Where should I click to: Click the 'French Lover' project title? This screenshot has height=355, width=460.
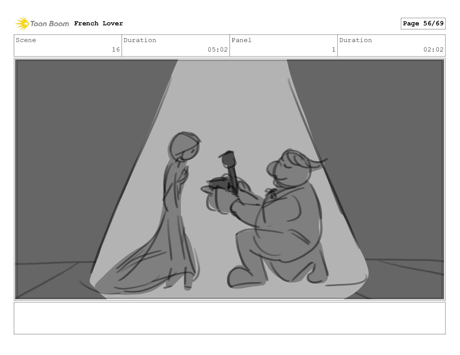[x=98, y=23]
